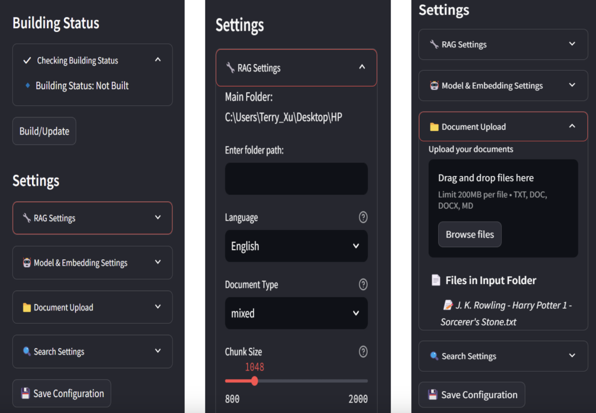Click the Language help question mark icon

(x=363, y=217)
